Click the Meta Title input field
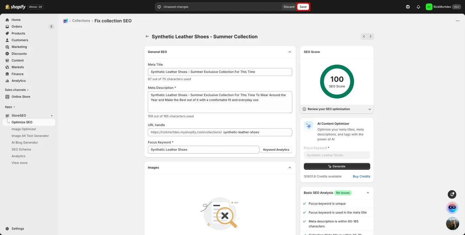The image size is (465, 235). (220, 72)
